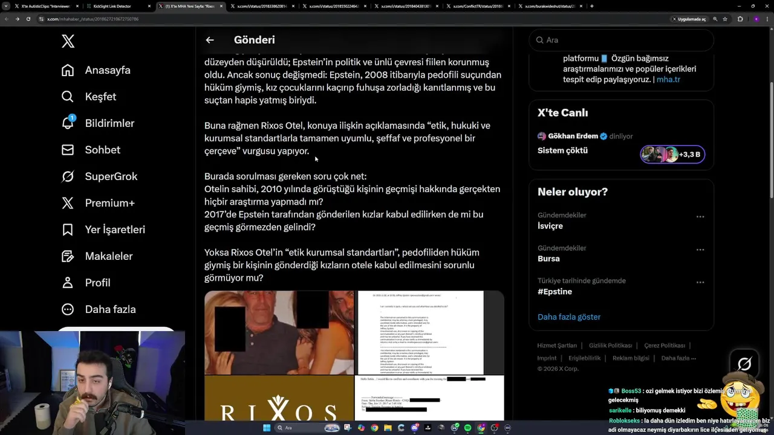Open Chrome extensions puzzle icon
This screenshot has height=435, width=774.
[740, 19]
